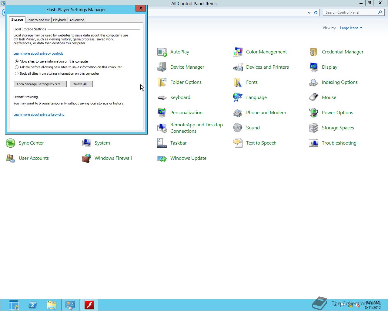Switch to the Advanced tab
The width and height of the screenshot is (388, 311).
(77, 20)
